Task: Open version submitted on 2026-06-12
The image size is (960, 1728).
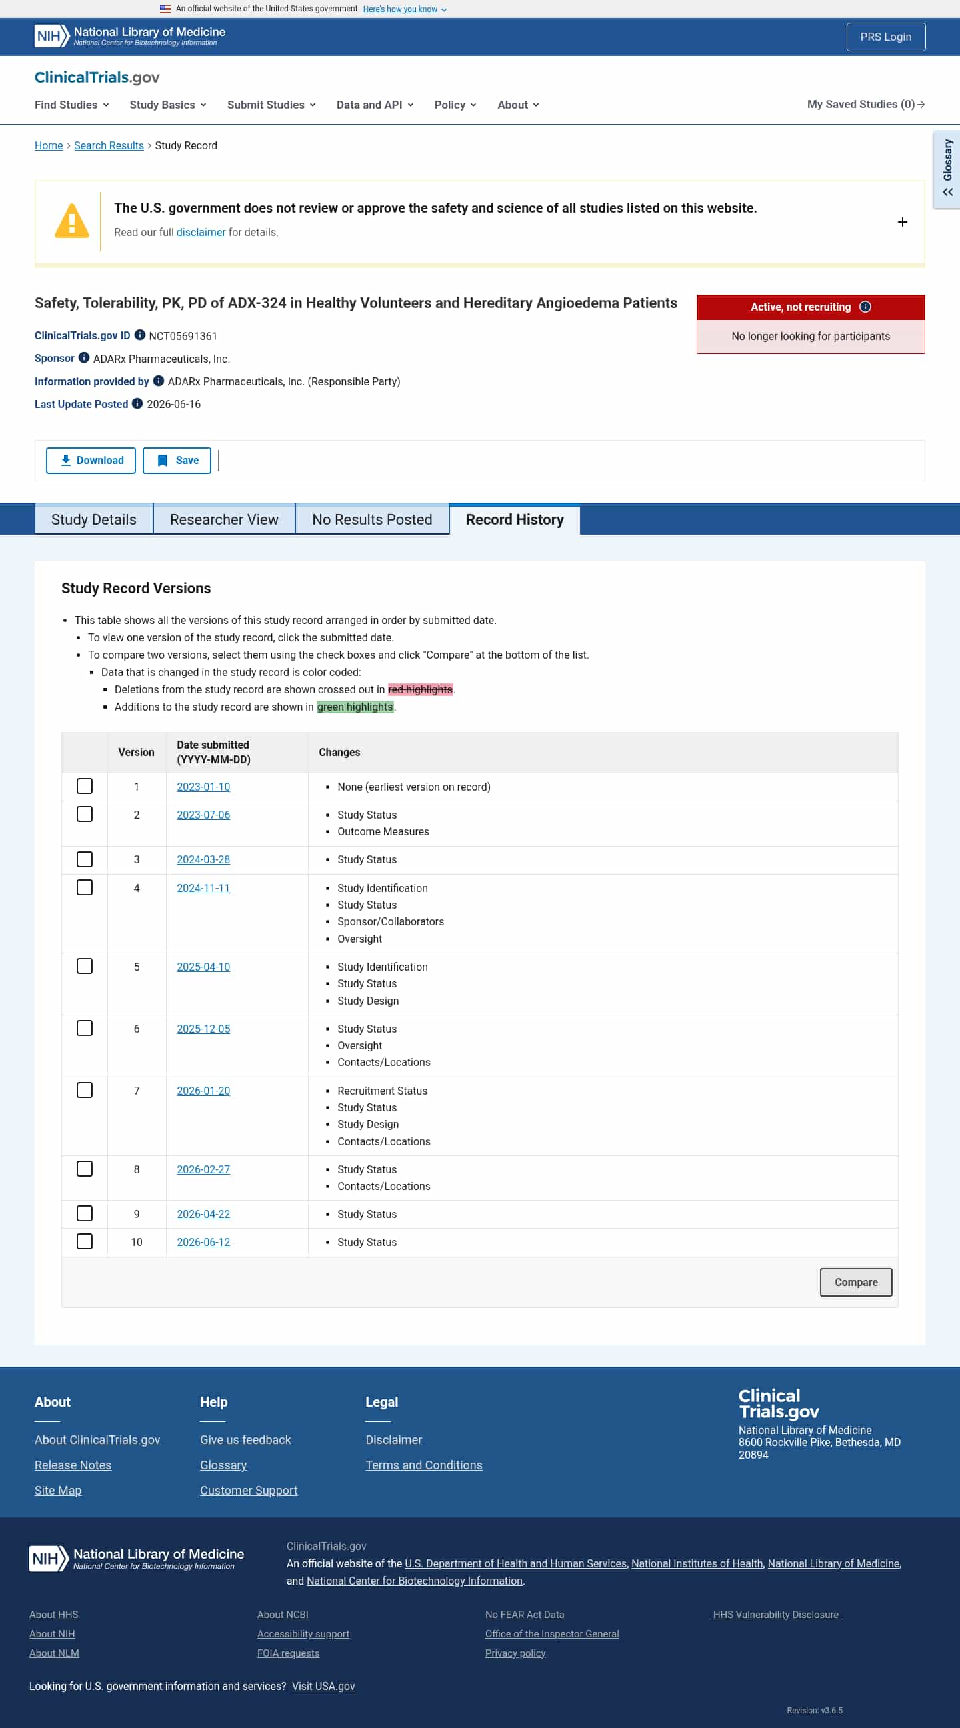Action: tap(203, 1243)
